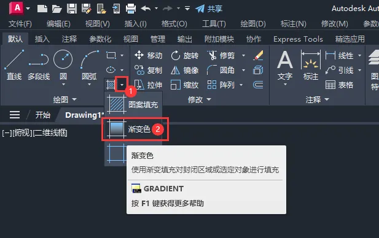Viewport: 379px width, 238px height.
Task: Switch to the Express Tools ribbon tab
Action: click(298, 39)
